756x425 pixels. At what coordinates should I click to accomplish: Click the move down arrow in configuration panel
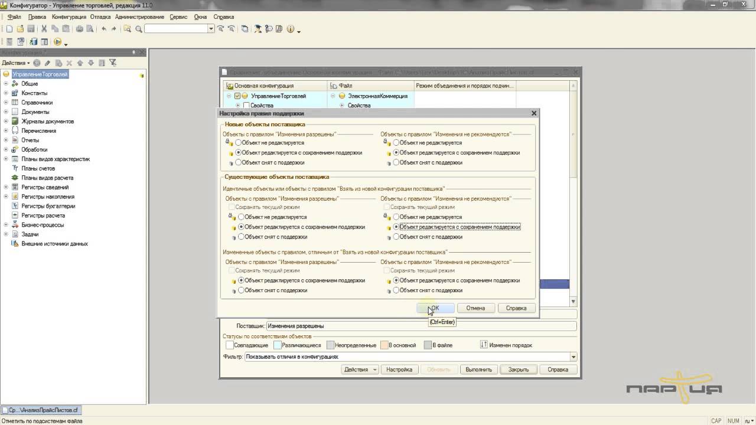[x=91, y=63]
